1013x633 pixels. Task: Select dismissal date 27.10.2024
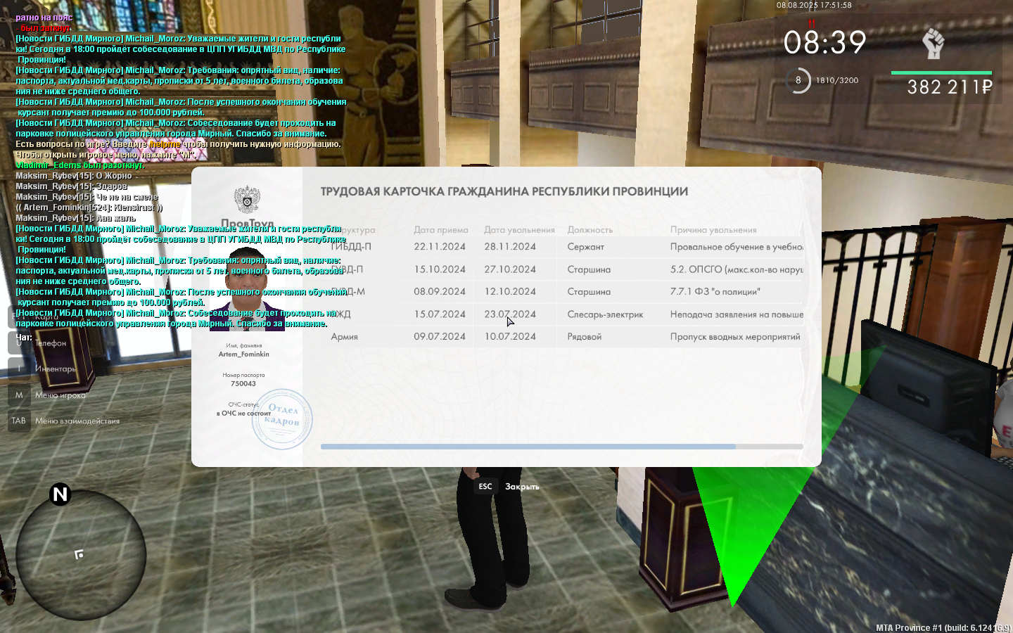[x=510, y=269]
